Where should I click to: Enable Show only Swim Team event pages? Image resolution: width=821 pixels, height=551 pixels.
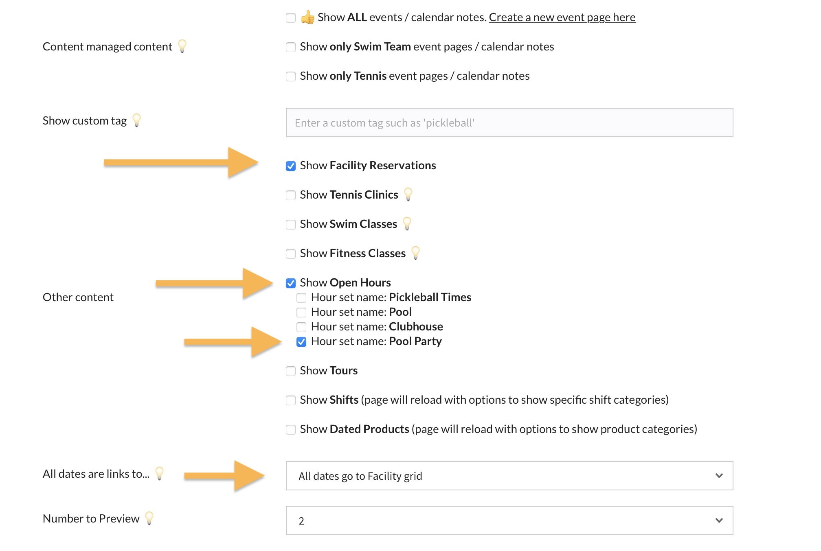[291, 47]
